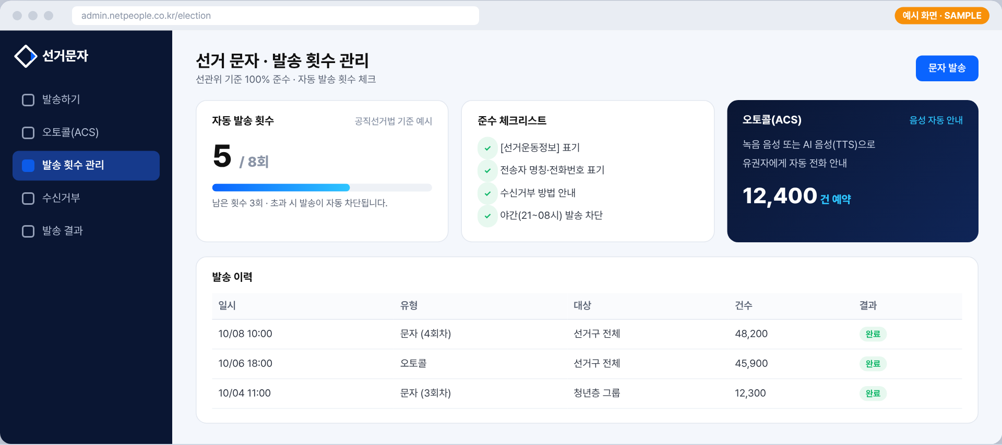Click the checkmark beside 전송자 명칭·전화번호 표기
The image size is (1002, 445).
pyautogui.click(x=487, y=170)
